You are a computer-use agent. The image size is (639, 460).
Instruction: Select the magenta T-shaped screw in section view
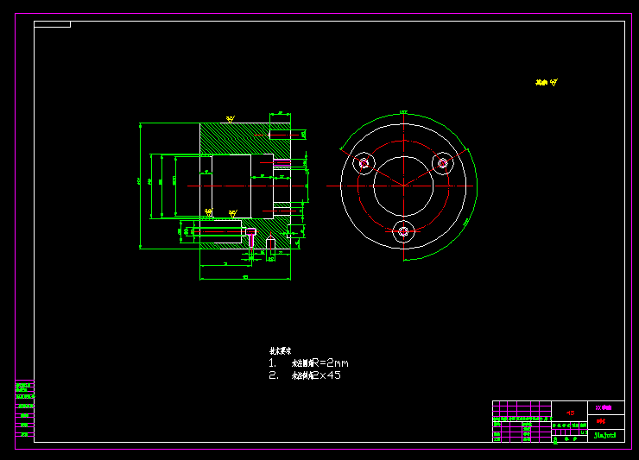(x=251, y=237)
